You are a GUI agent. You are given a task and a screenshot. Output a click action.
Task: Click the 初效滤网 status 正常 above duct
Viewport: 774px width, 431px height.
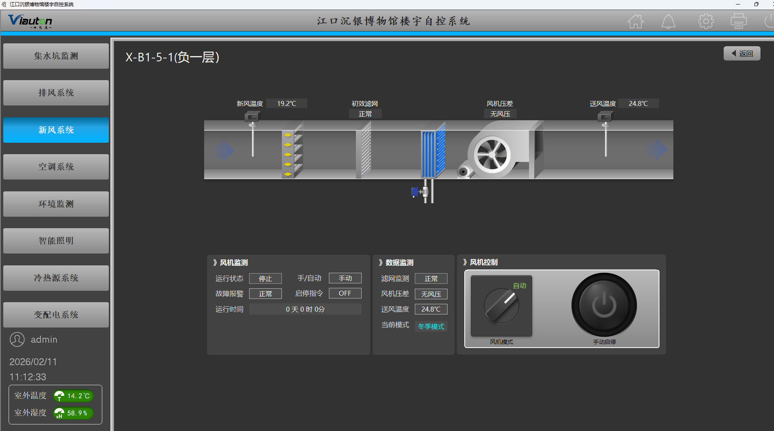pyautogui.click(x=365, y=114)
